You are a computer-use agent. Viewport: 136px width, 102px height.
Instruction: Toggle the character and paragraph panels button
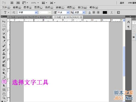pyautogui.click(x=118, y=13)
